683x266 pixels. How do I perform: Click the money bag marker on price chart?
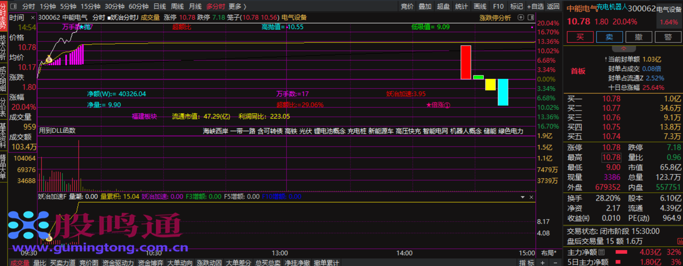click(49, 59)
